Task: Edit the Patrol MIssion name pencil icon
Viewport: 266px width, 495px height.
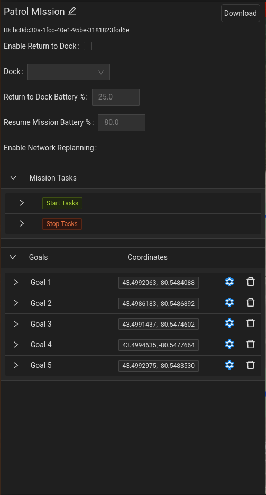Action: click(72, 11)
